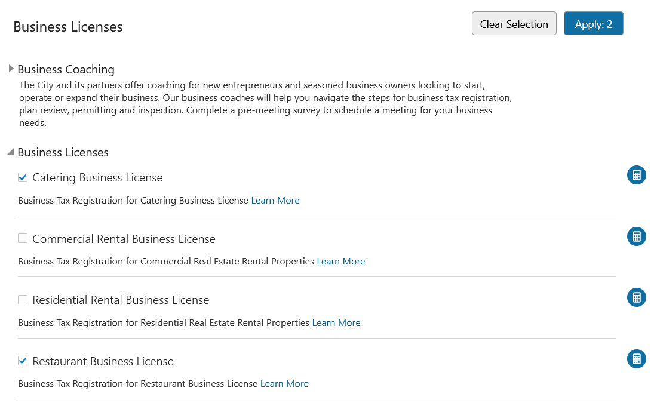Uncheck the Catering Business License checkbox
Screen dimensions: 654x403
coord(23,177)
